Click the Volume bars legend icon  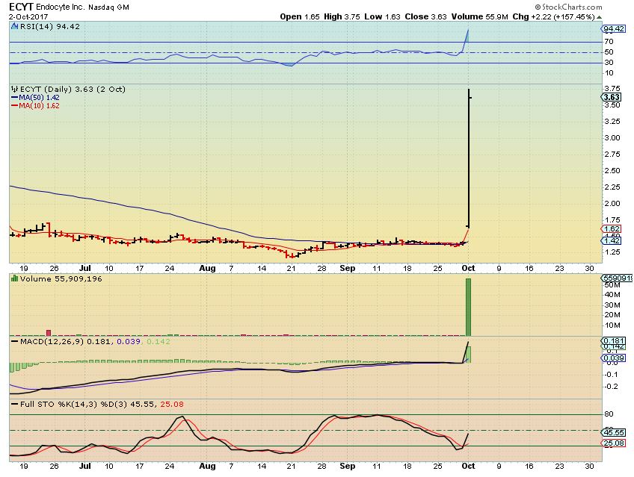pyautogui.click(x=14, y=279)
